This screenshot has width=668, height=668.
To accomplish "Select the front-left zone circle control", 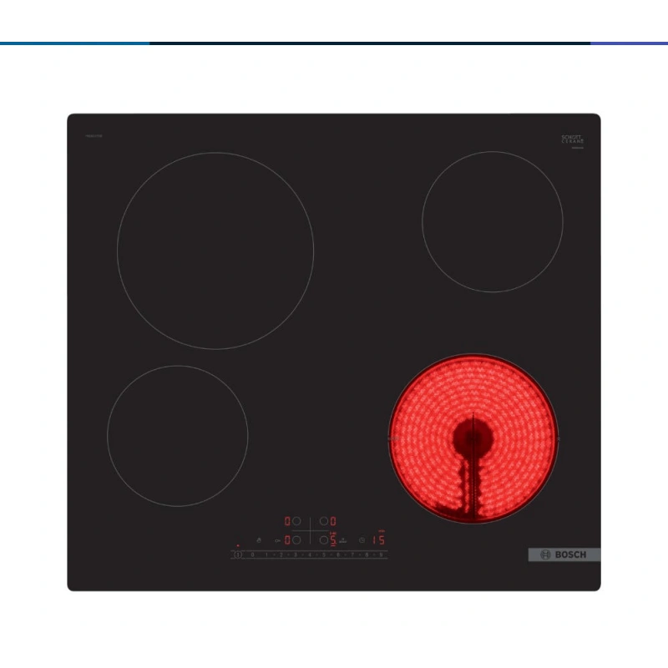I will click(296, 540).
